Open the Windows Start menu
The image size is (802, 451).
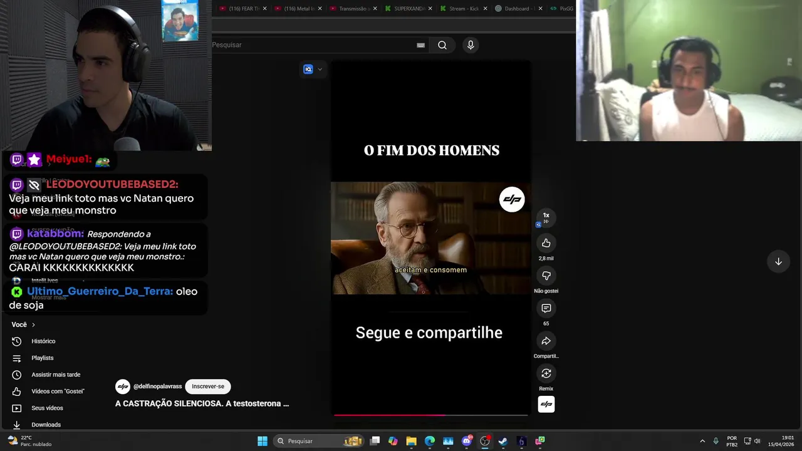click(x=263, y=441)
